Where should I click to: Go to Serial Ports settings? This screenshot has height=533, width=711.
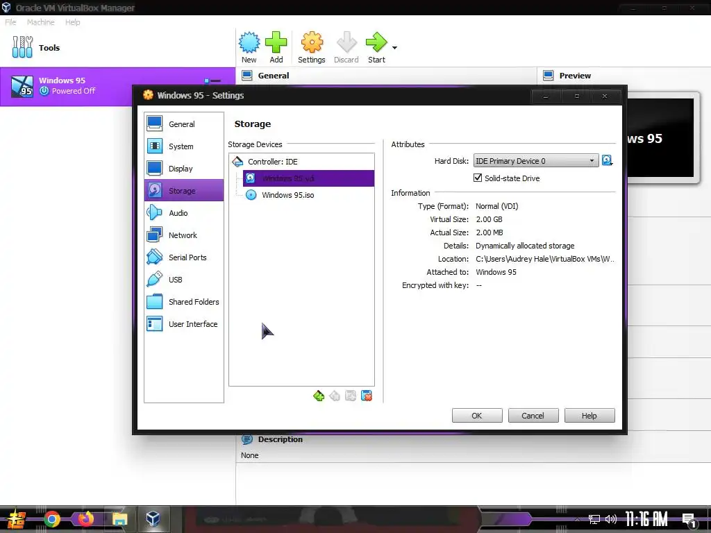pos(183,257)
